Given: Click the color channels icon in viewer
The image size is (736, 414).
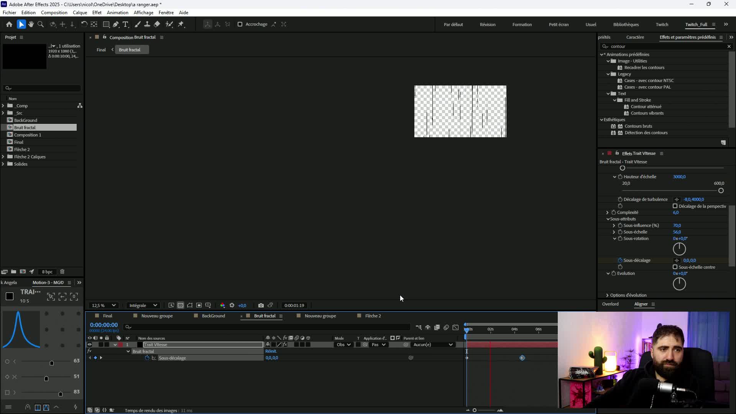Looking at the screenshot, I should tap(223, 306).
